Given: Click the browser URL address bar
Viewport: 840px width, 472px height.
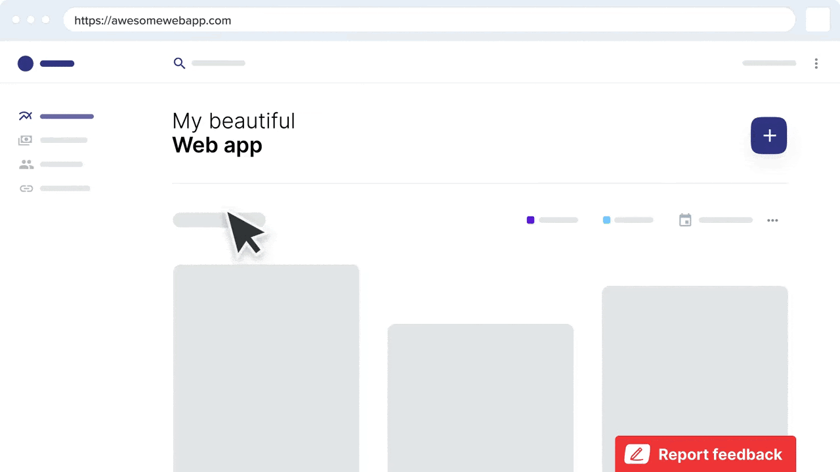Looking at the screenshot, I should (429, 20).
